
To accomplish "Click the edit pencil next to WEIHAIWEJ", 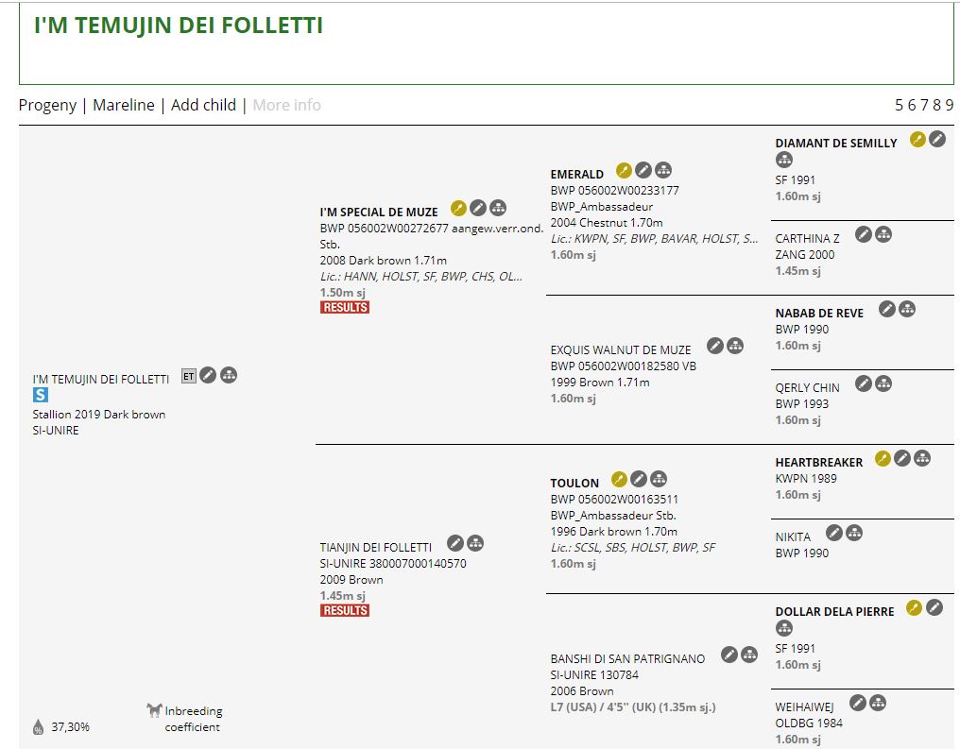I will [x=858, y=703].
